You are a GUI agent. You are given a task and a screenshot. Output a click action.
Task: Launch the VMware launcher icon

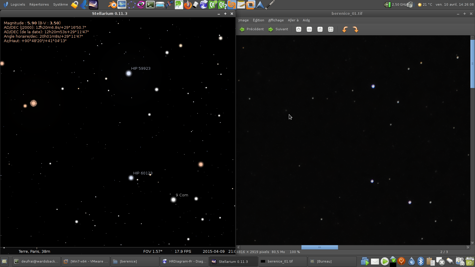tap(251, 4)
